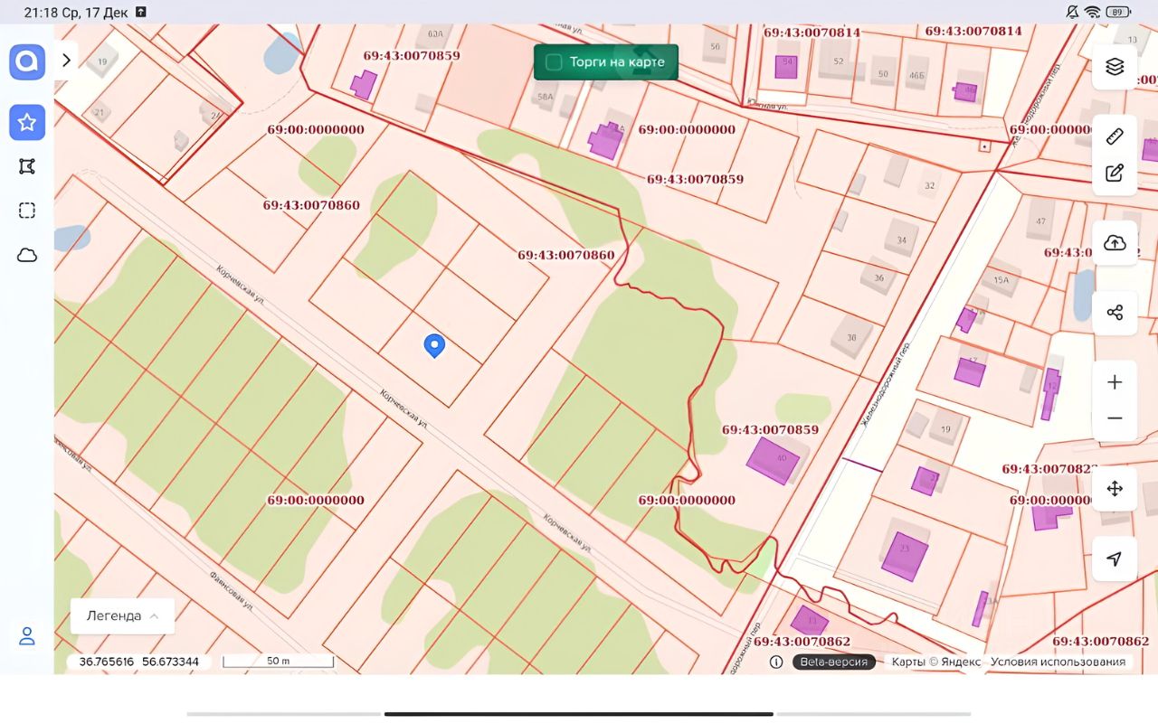The width and height of the screenshot is (1158, 723).
Task: Click house number 21 on the map
Action: [x=99, y=113]
